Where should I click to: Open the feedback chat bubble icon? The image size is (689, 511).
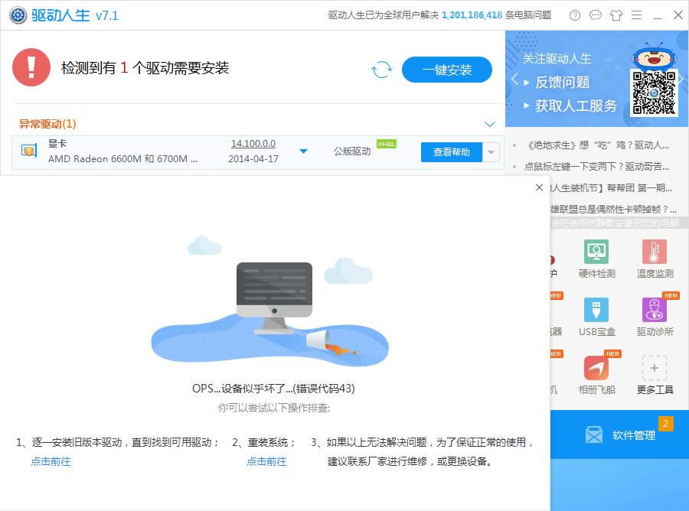(x=595, y=15)
